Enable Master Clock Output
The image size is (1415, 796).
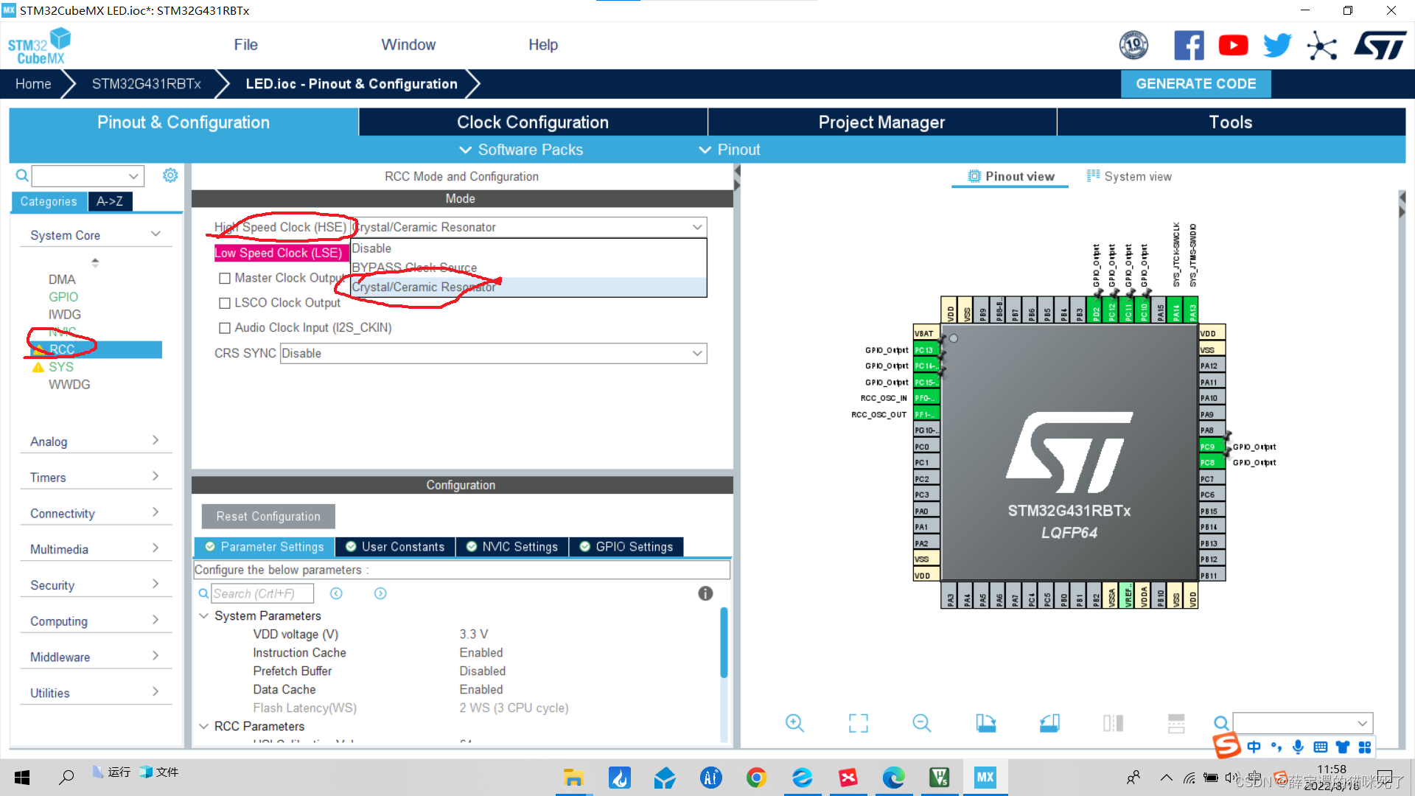226,278
